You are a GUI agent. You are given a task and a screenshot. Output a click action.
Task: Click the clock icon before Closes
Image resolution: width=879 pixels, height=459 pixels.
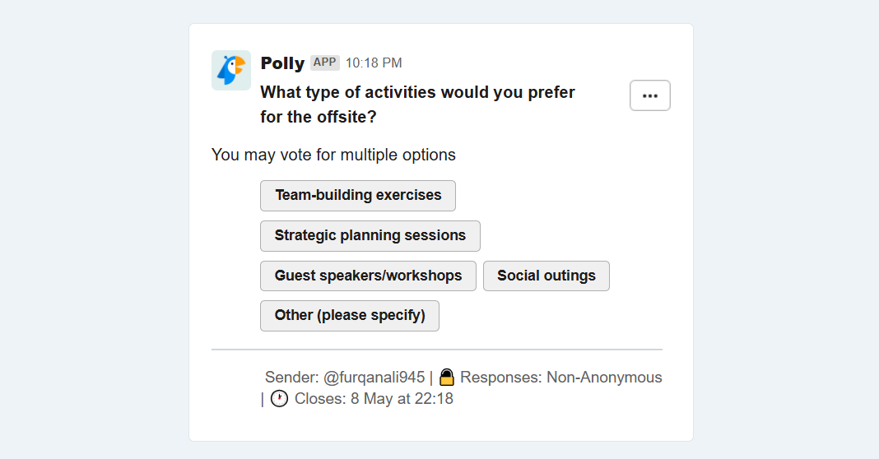[279, 398]
